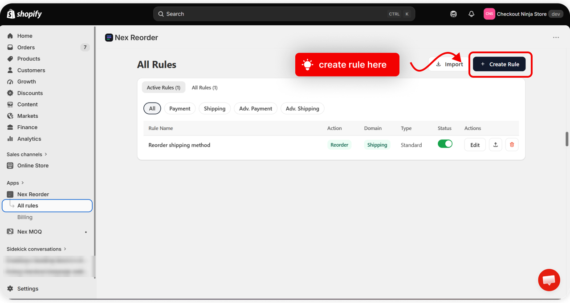This screenshot has width=570, height=303.
Task: Click the Online Store shop icon
Action: click(x=10, y=166)
